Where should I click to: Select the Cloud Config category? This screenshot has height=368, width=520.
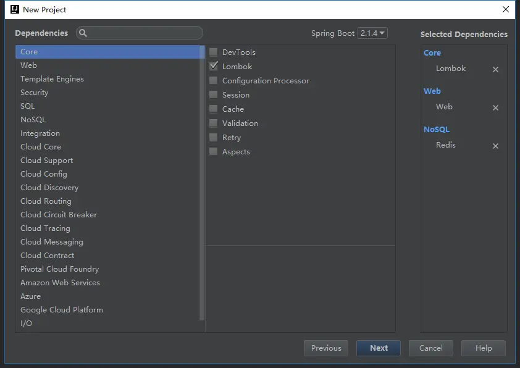pos(107,174)
